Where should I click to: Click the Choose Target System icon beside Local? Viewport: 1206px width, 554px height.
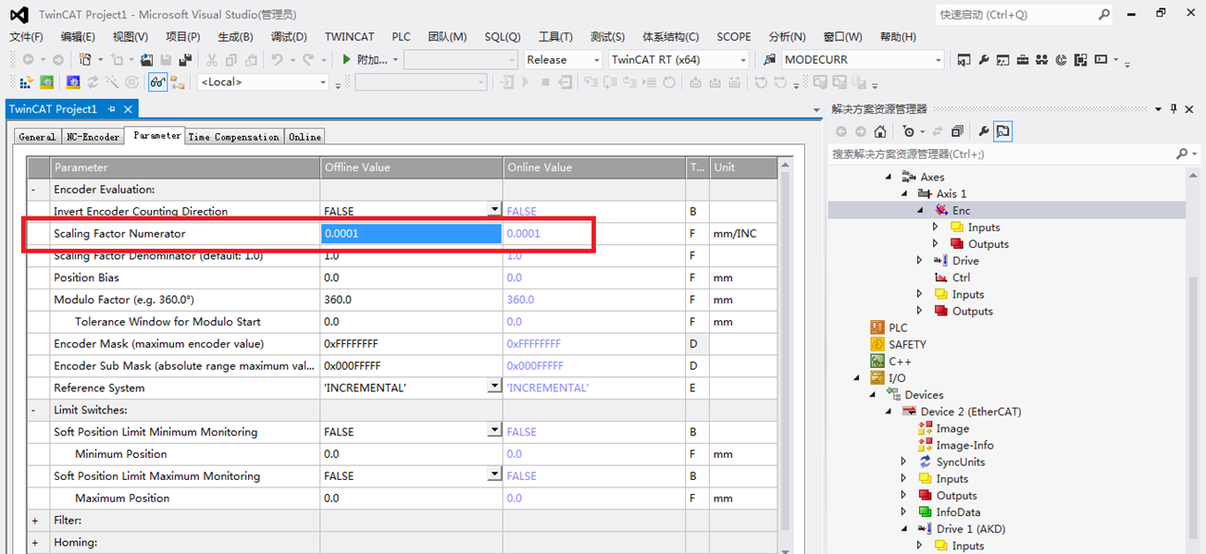pyautogui.click(x=178, y=82)
